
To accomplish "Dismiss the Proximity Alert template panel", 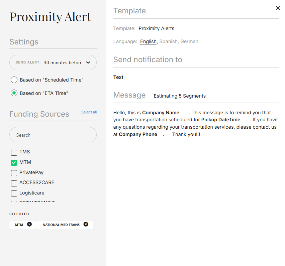I will [278, 8].
